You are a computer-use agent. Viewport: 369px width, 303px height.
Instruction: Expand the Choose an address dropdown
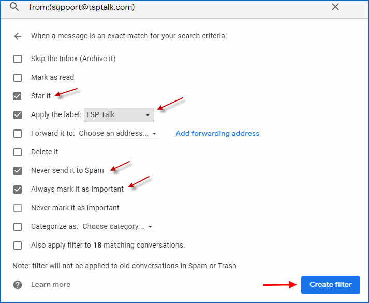click(x=118, y=133)
